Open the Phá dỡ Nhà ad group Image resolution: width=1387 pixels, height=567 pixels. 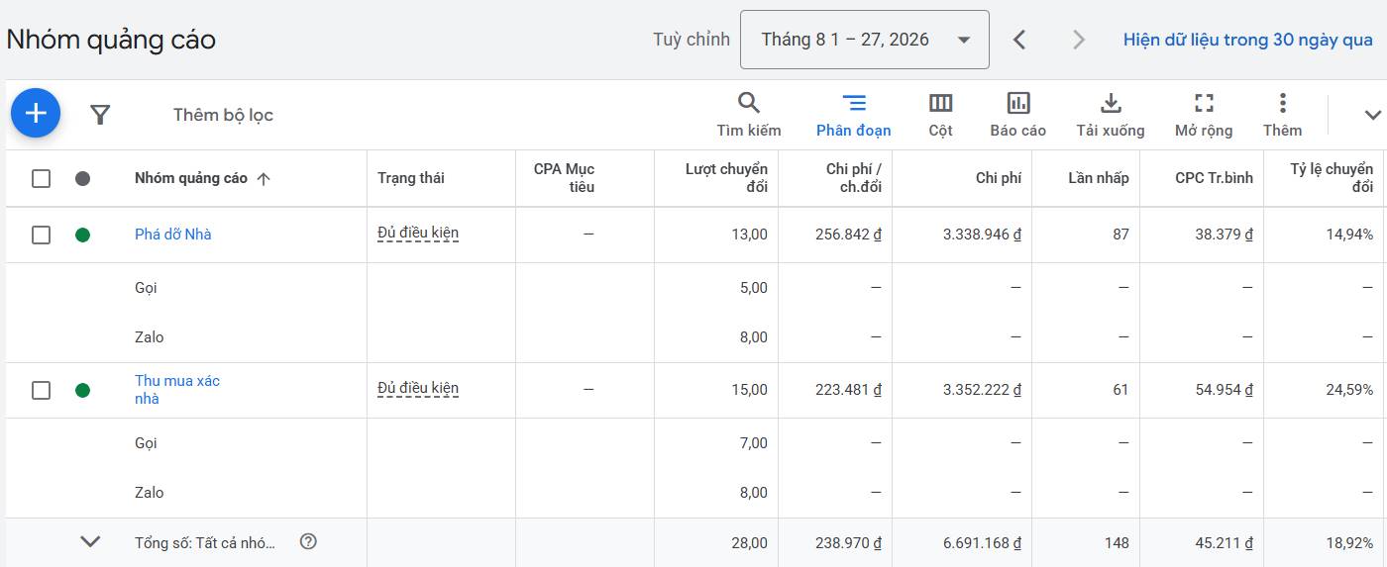click(x=172, y=235)
